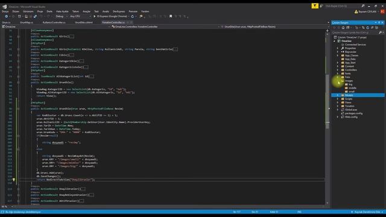Switch to the KullaniciController.cs tab
The image size is (386, 217).
54,22
